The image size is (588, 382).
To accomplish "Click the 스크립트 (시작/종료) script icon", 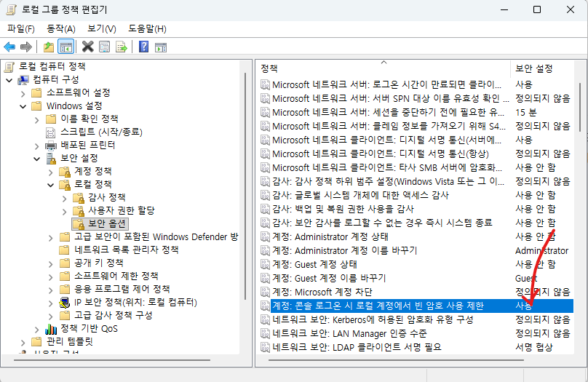I will coord(50,132).
